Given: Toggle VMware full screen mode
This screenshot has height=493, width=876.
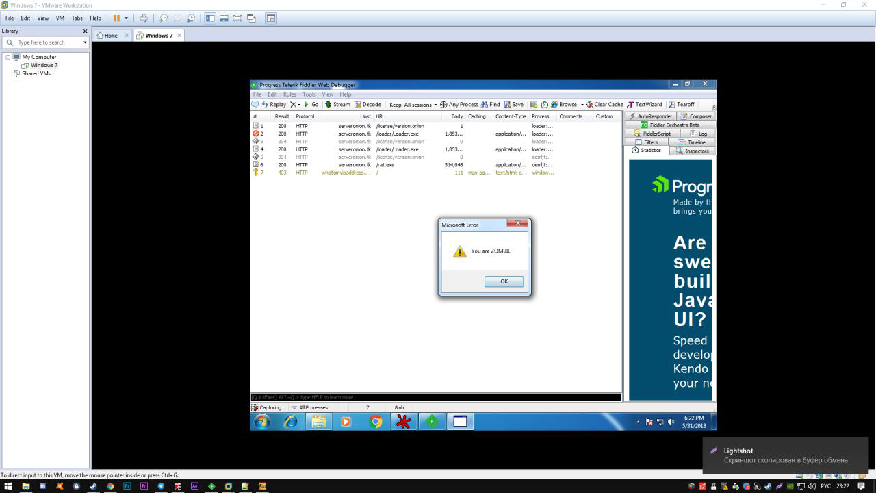Looking at the screenshot, I should tap(237, 18).
